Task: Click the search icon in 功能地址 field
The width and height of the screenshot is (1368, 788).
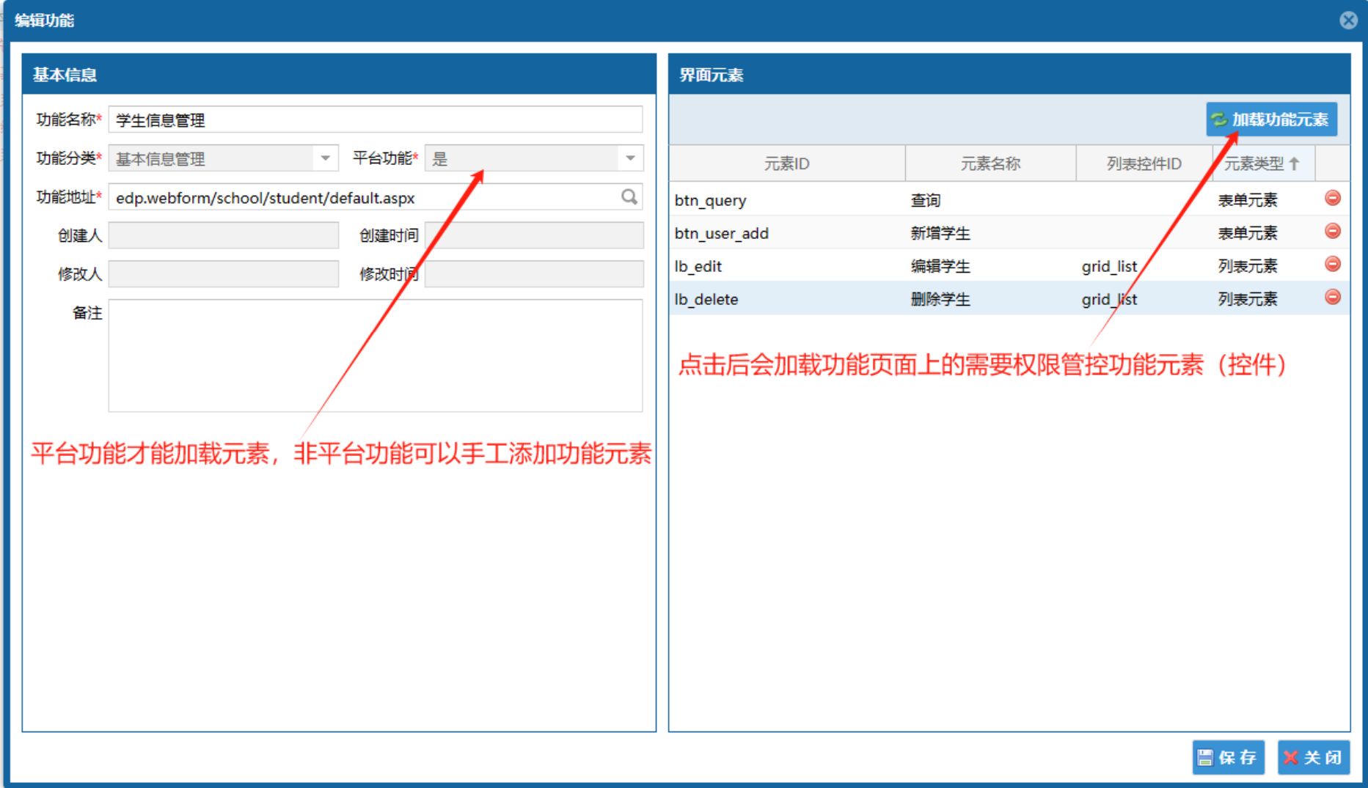Action: click(x=629, y=196)
